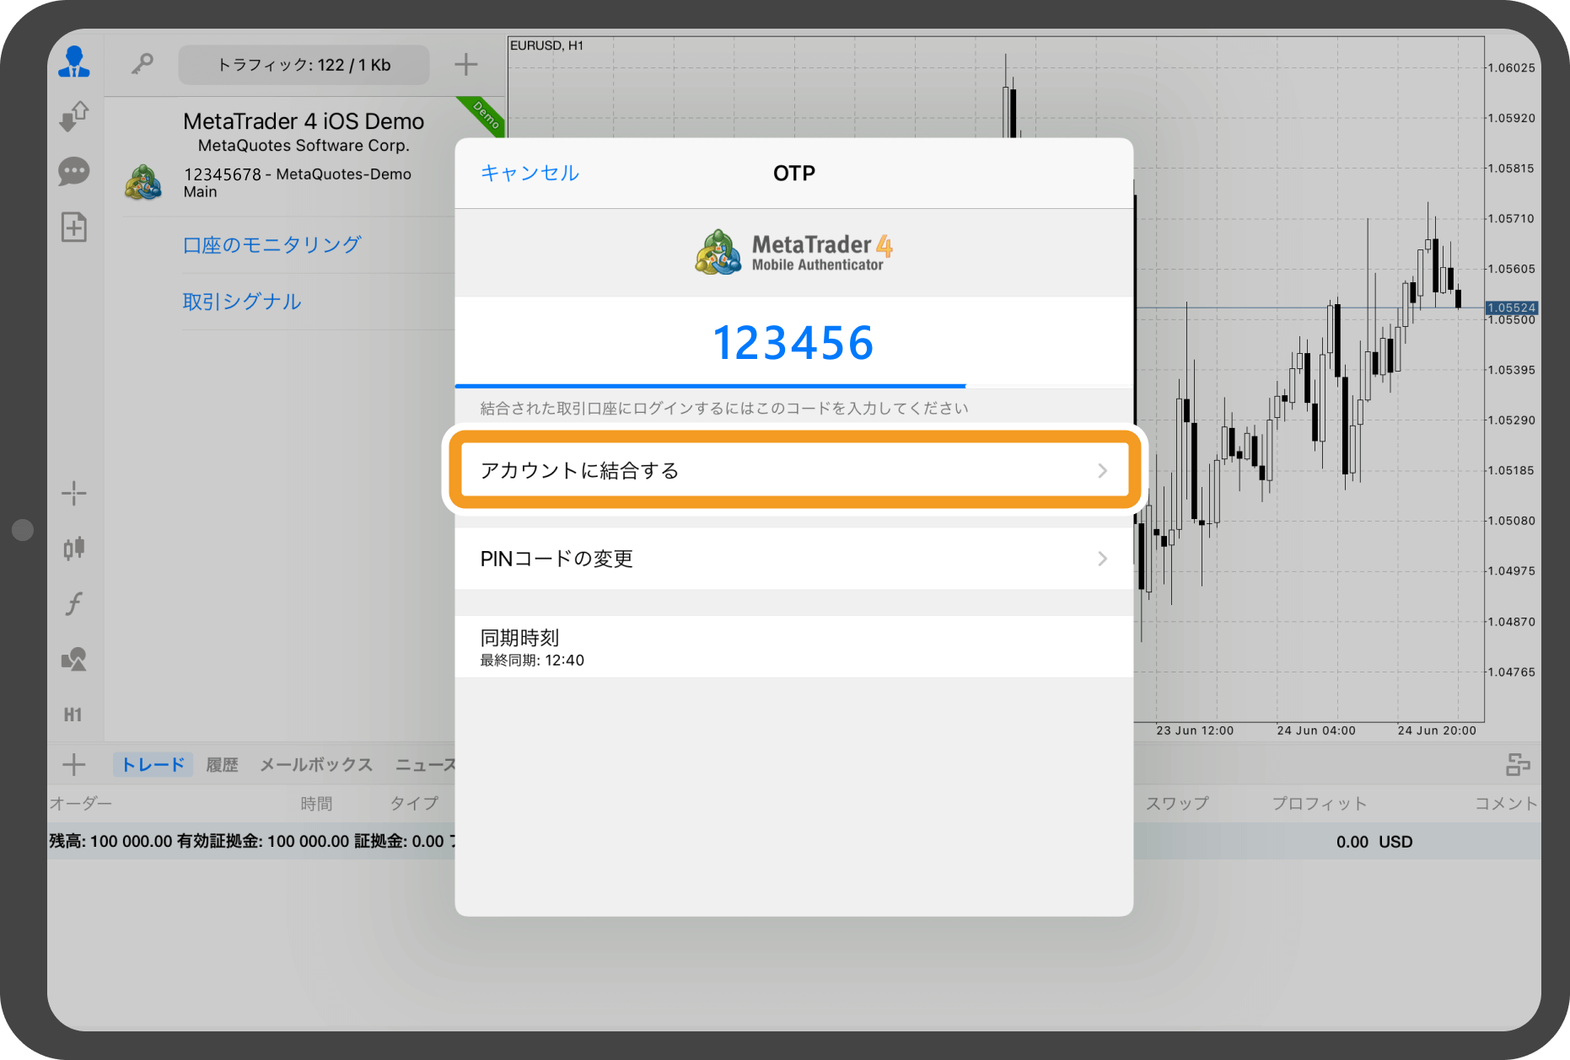Expand the chevron on the PINコードの変更 row
Screen dimensions: 1570x1060
click(x=1102, y=559)
